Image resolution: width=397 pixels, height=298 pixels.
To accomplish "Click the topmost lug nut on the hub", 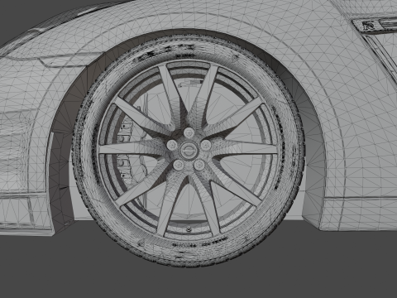I will point(189,132).
